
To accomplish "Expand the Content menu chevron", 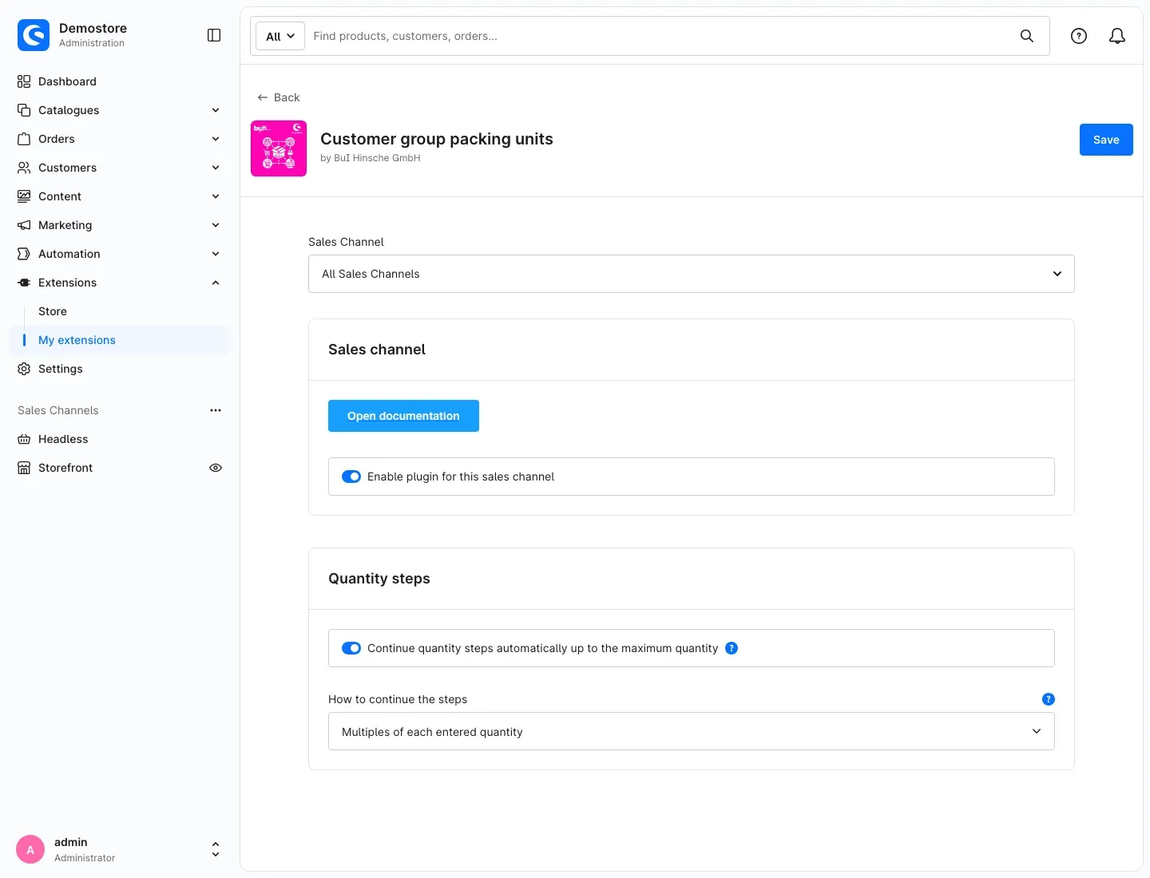I will pyautogui.click(x=216, y=196).
